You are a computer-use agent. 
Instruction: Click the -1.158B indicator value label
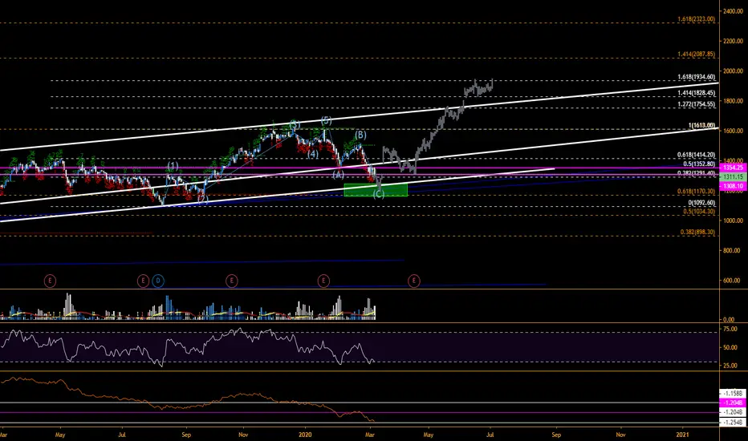click(x=732, y=394)
